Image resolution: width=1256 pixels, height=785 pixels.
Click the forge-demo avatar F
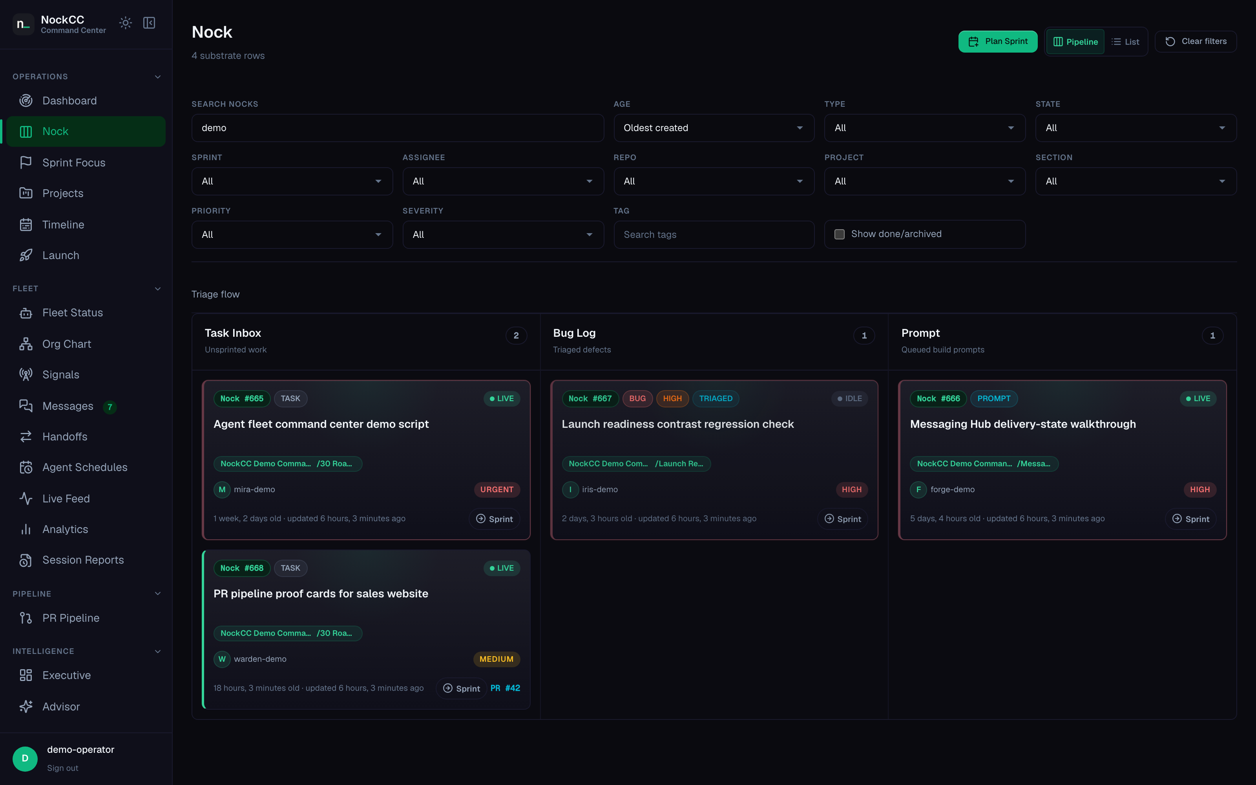(x=918, y=489)
